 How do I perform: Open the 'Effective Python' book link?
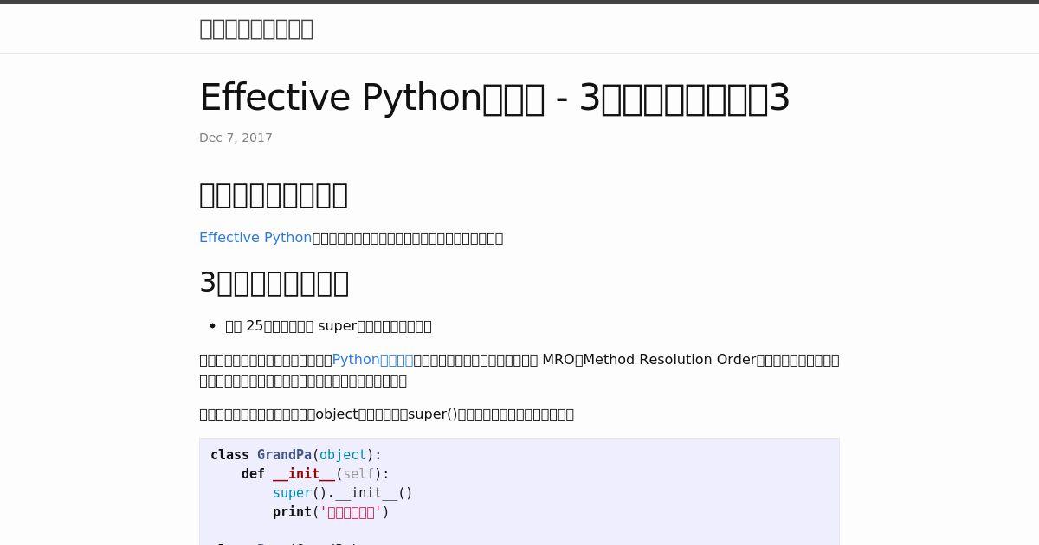255,238
